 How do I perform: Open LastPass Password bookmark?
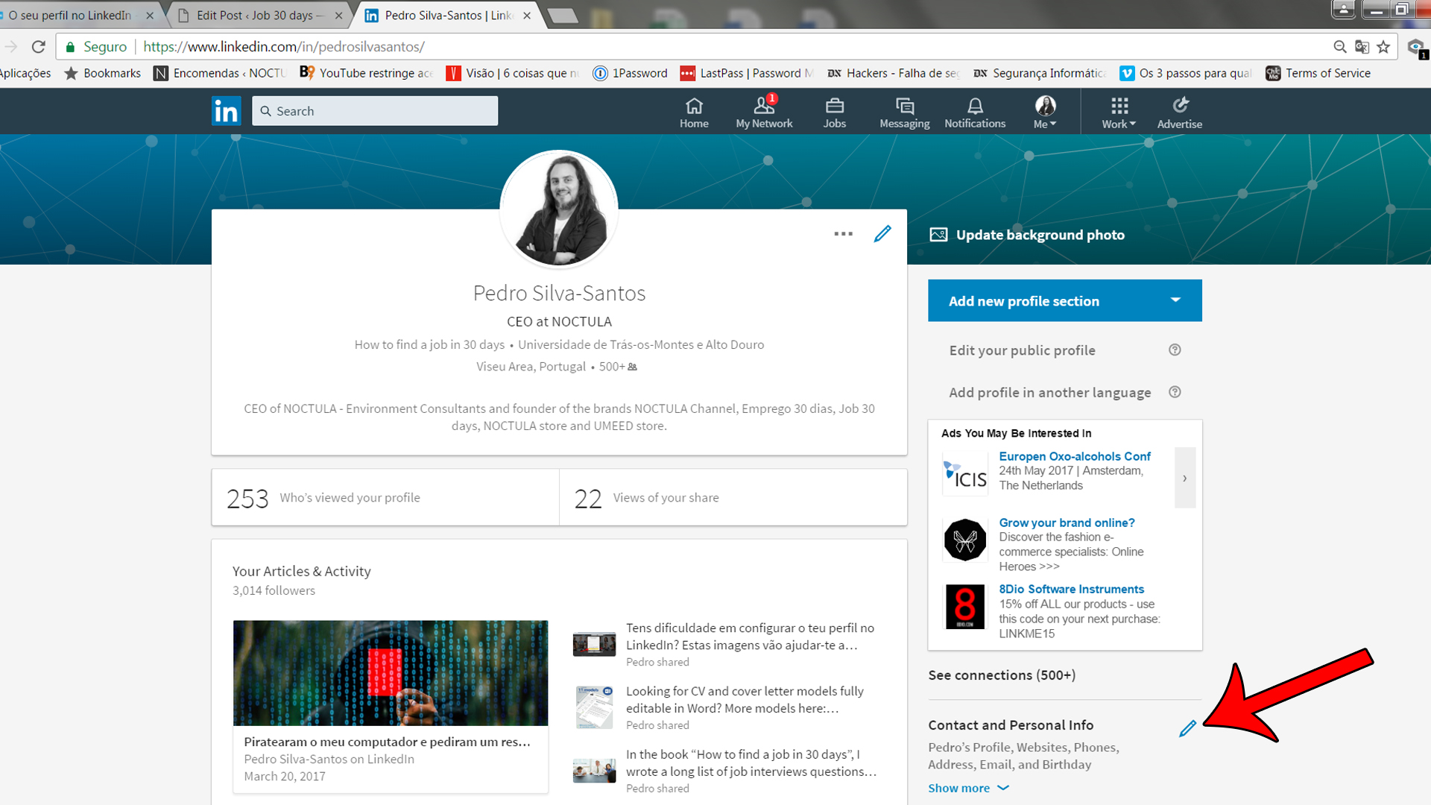tap(746, 73)
